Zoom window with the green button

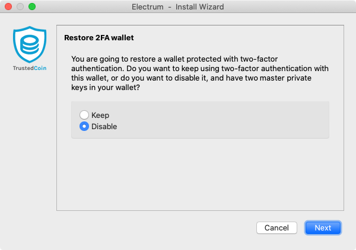32,7
